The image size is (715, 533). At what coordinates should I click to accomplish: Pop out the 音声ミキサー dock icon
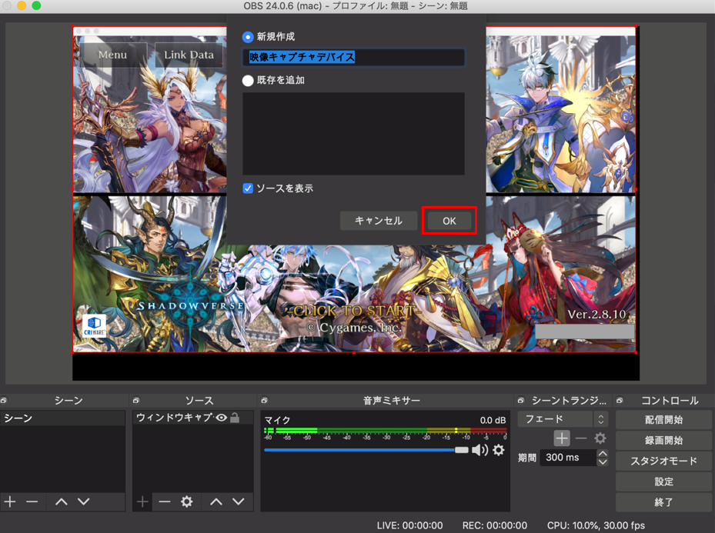pyautogui.click(x=265, y=401)
